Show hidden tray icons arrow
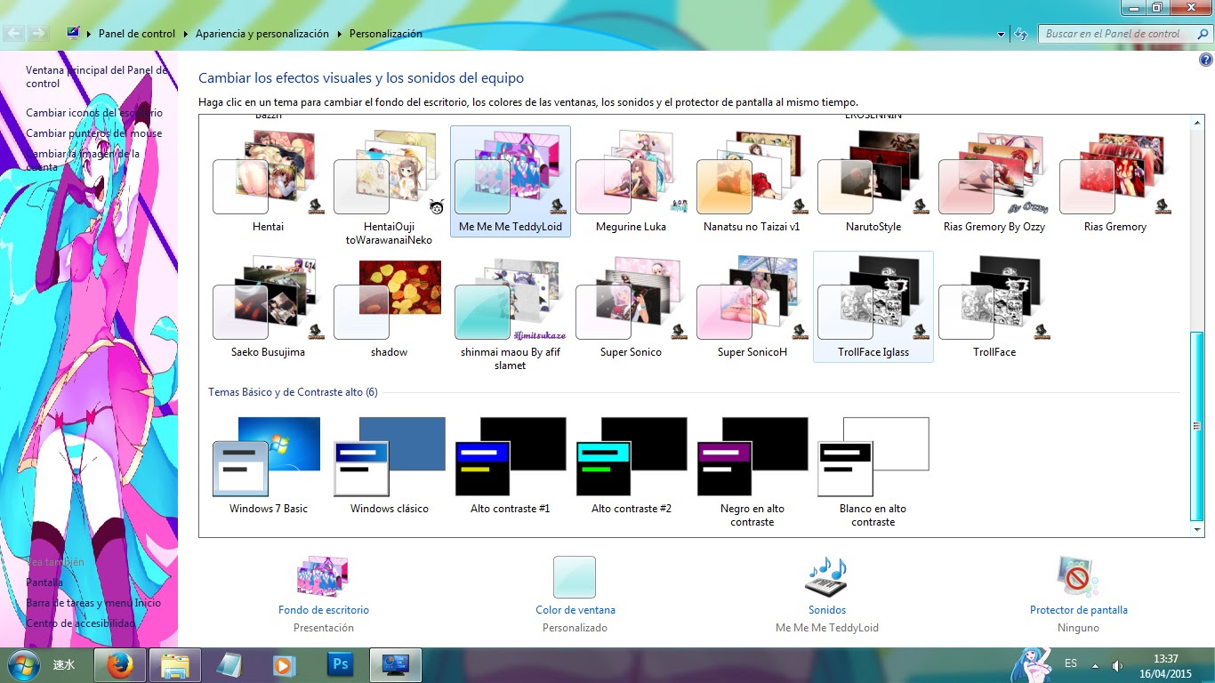Screen dimensions: 1215x683 1095,665
